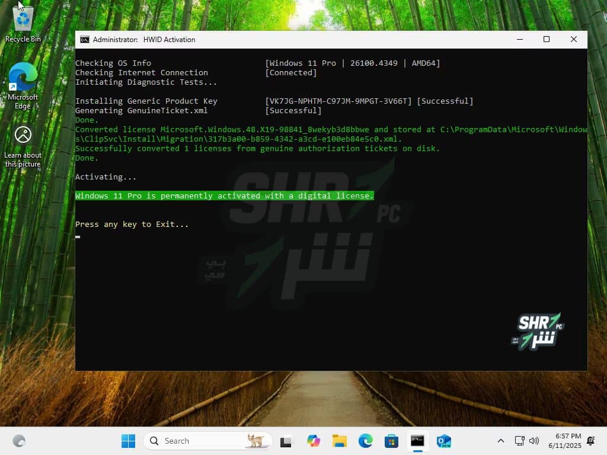Click the 'Checking OS Info' line
This screenshot has height=455, width=607.
[x=113, y=63]
